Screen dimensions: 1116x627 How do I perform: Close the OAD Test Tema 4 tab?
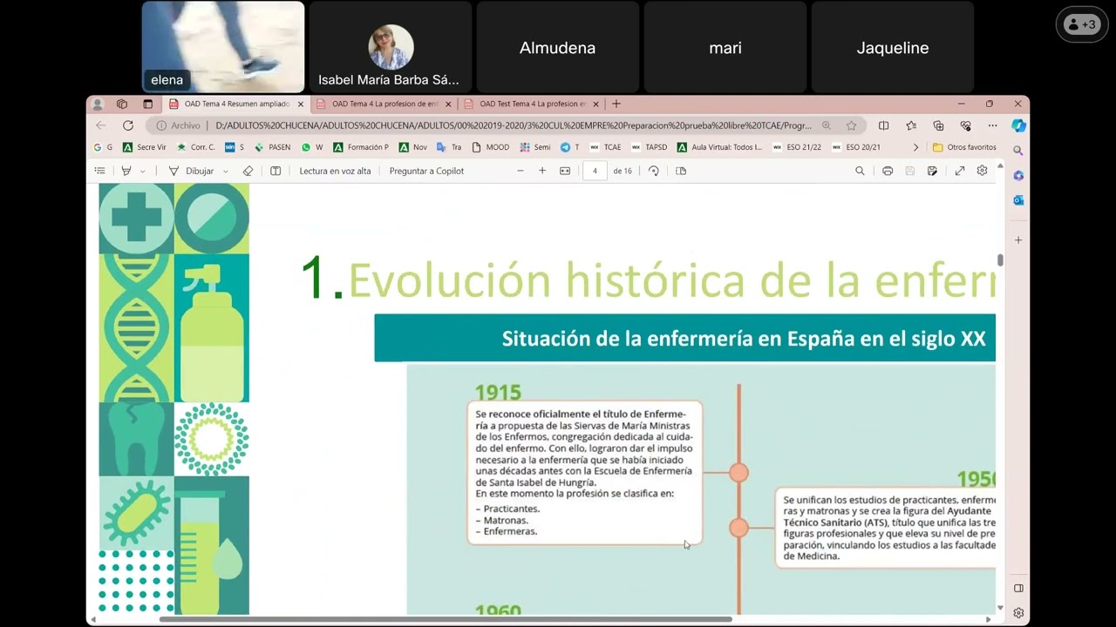596,104
